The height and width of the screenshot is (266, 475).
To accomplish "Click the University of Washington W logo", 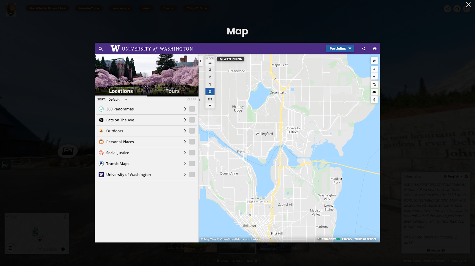I will point(115,48).
